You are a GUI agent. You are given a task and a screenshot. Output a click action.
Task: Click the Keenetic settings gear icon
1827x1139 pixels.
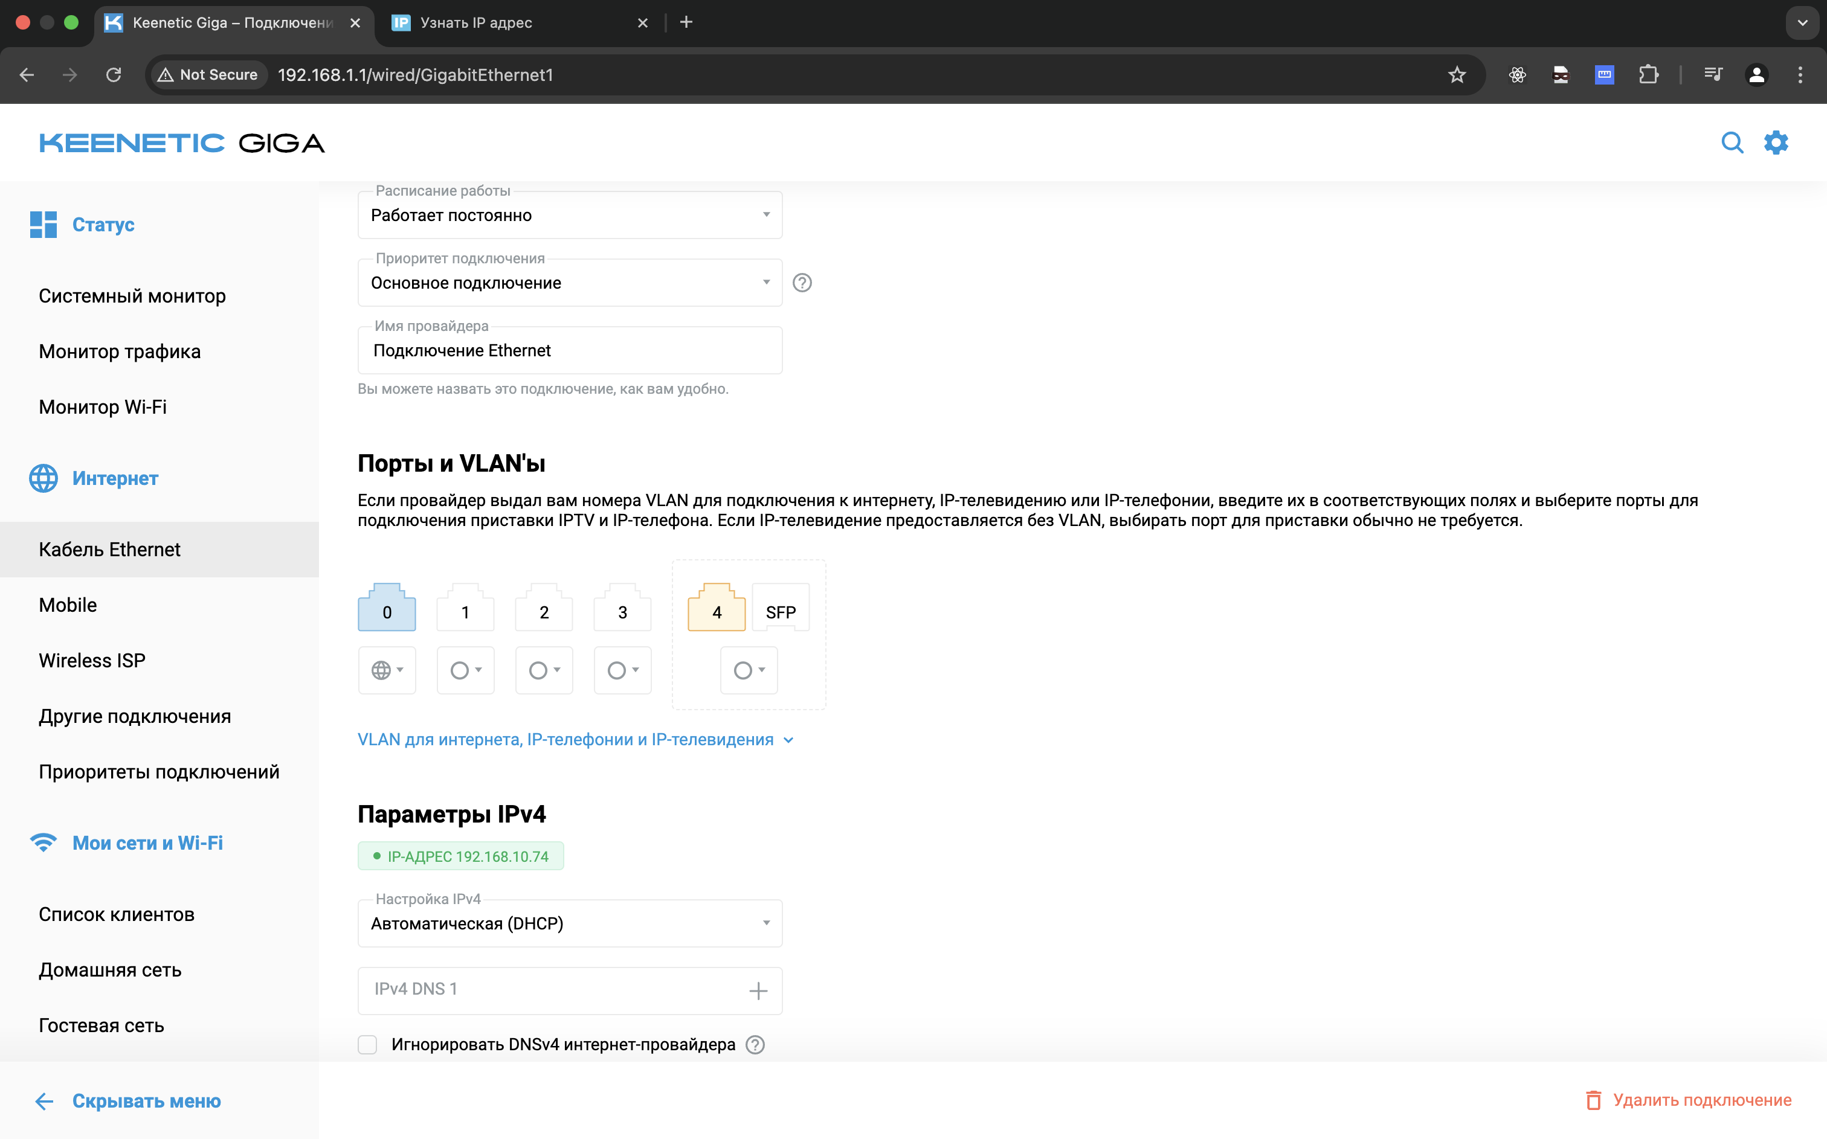(x=1776, y=143)
